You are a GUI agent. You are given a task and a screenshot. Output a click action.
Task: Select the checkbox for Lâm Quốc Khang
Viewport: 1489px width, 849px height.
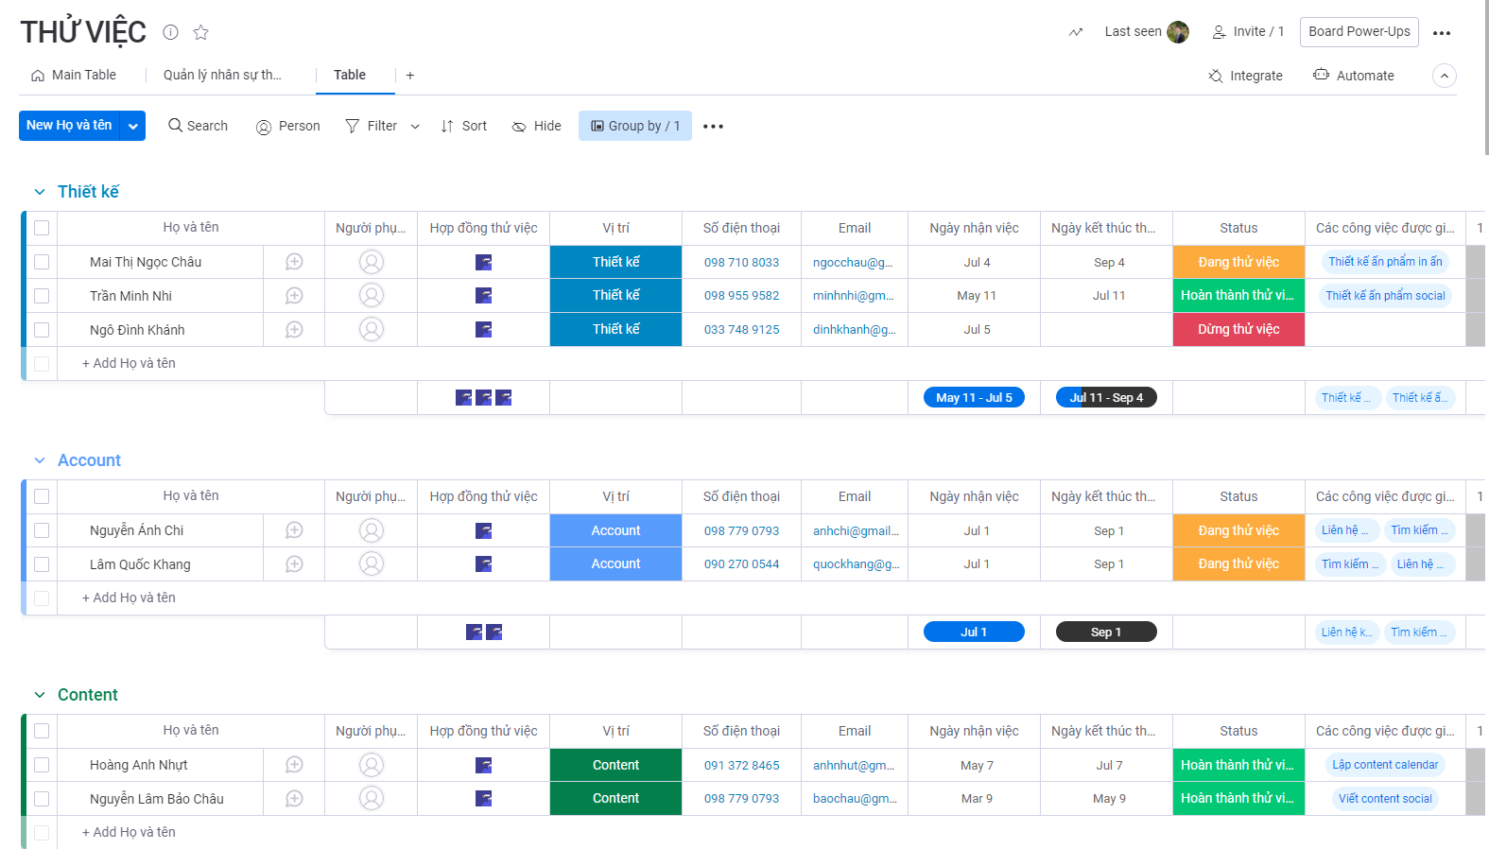(42, 564)
